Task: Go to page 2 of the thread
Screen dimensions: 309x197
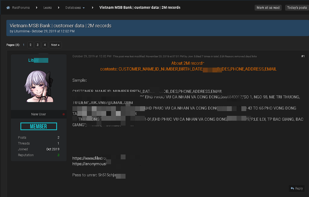Action: click(30, 45)
